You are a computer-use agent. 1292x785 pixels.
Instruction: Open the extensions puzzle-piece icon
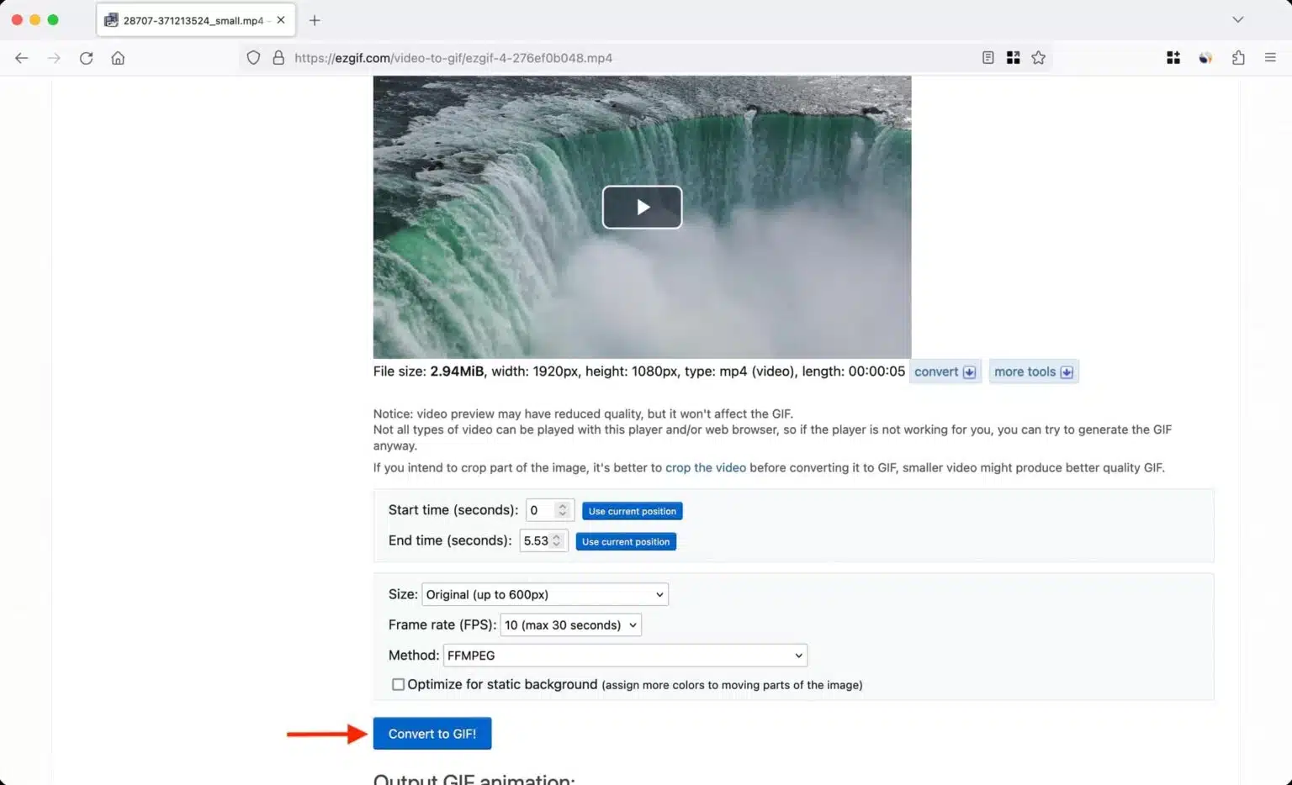point(1237,57)
